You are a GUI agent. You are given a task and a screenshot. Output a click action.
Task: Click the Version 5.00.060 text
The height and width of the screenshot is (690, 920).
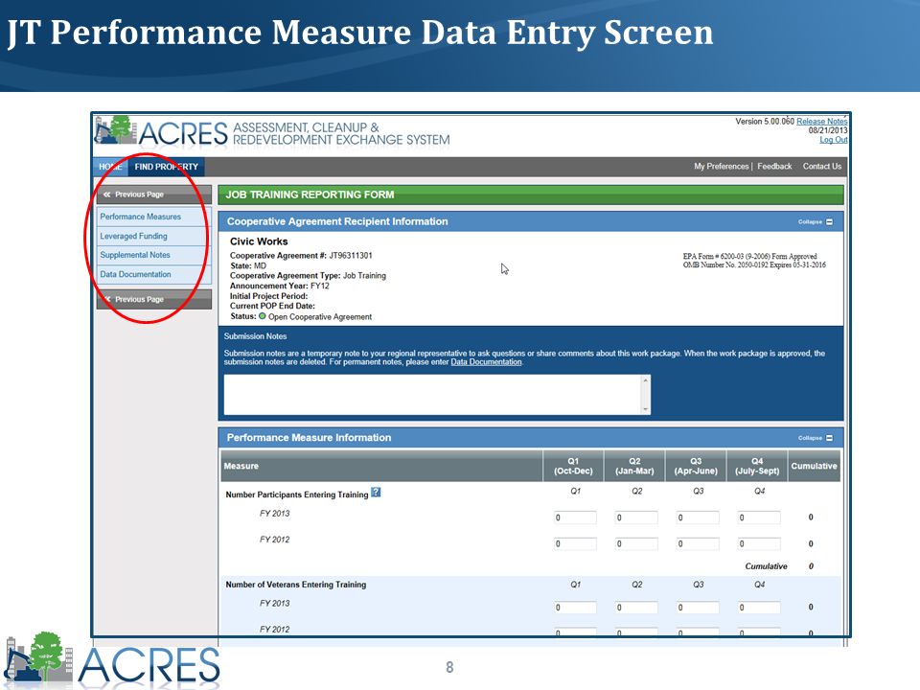pos(765,122)
